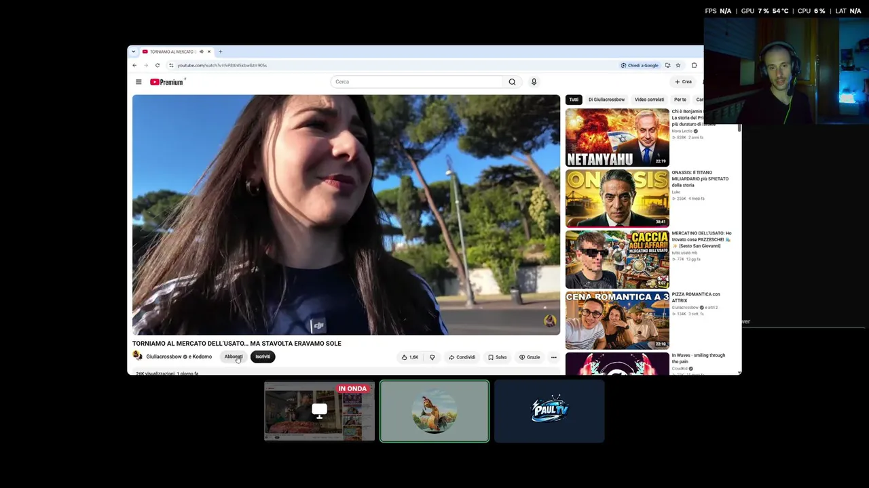Open the In Waves video thumbnail
The width and height of the screenshot is (869, 488).
(x=617, y=363)
